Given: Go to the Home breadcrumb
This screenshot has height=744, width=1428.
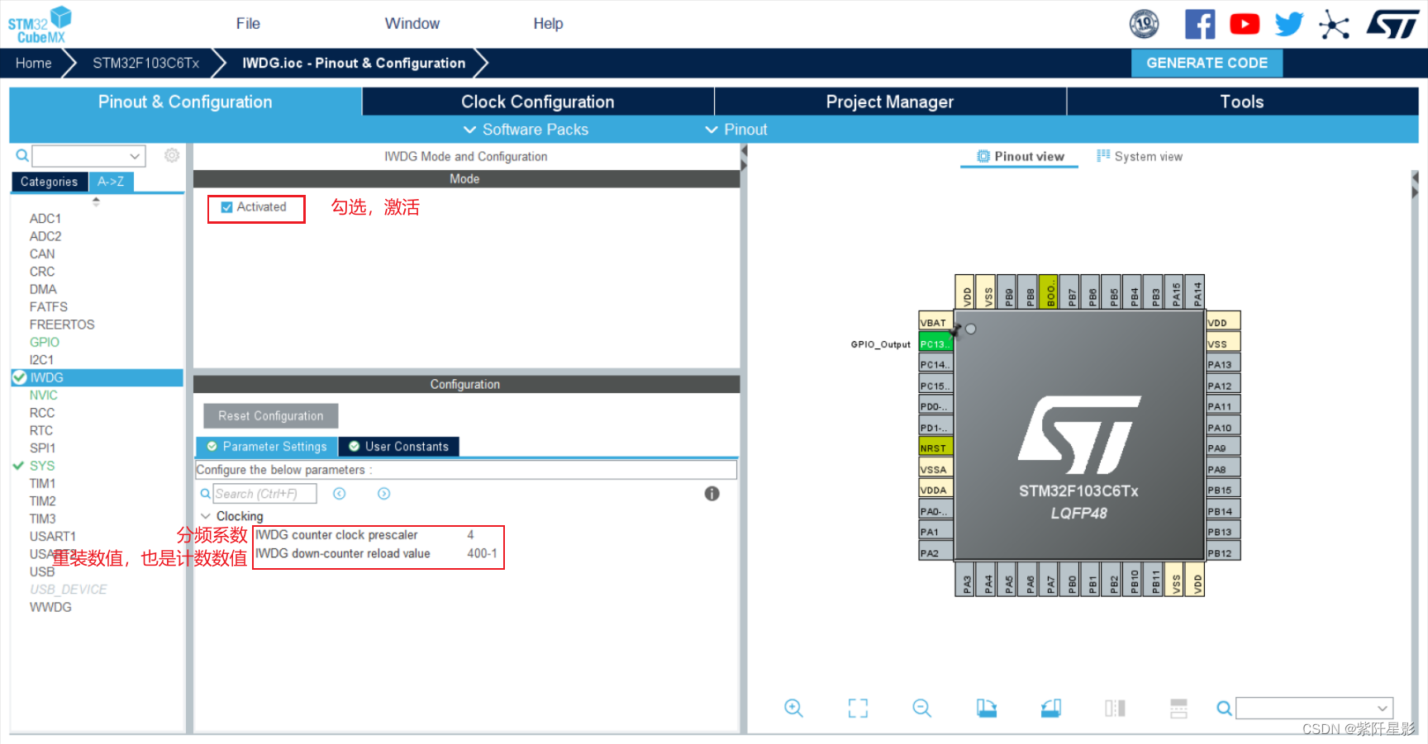Looking at the screenshot, I should [33, 64].
